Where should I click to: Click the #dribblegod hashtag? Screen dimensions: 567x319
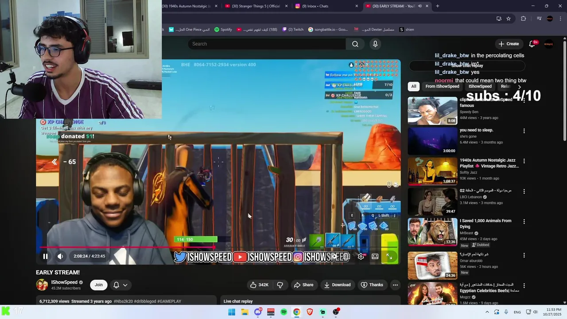pyautogui.click(x=145, y=301)
